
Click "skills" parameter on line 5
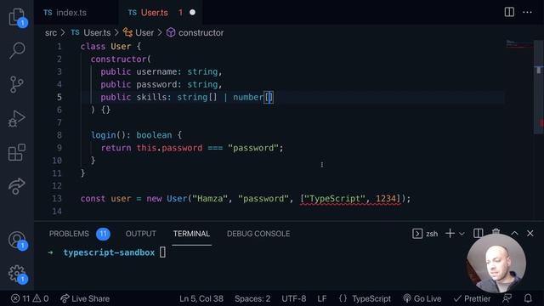151,97
